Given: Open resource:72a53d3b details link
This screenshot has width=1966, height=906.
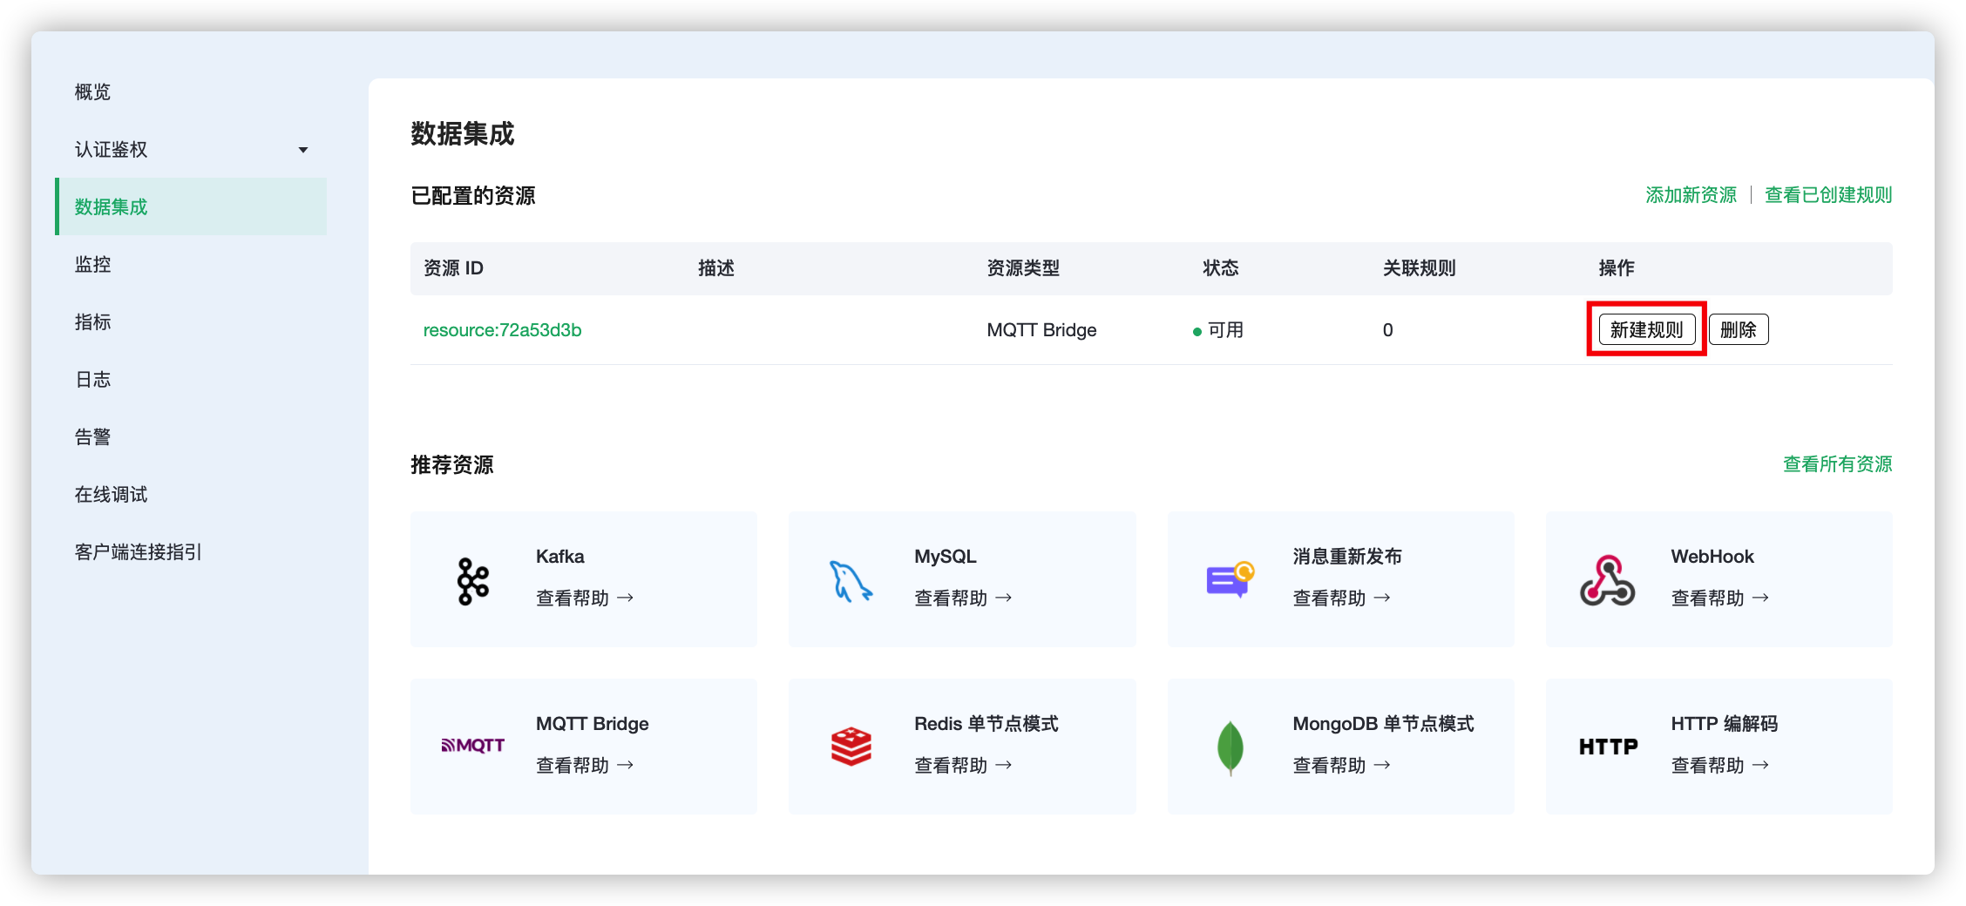Looking at the screenshot, I should click(502, 330).
